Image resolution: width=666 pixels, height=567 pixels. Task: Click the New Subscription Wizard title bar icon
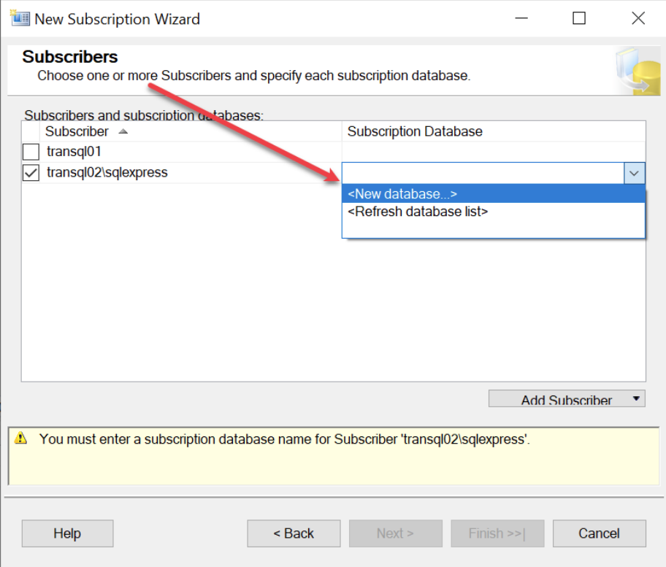20,19
